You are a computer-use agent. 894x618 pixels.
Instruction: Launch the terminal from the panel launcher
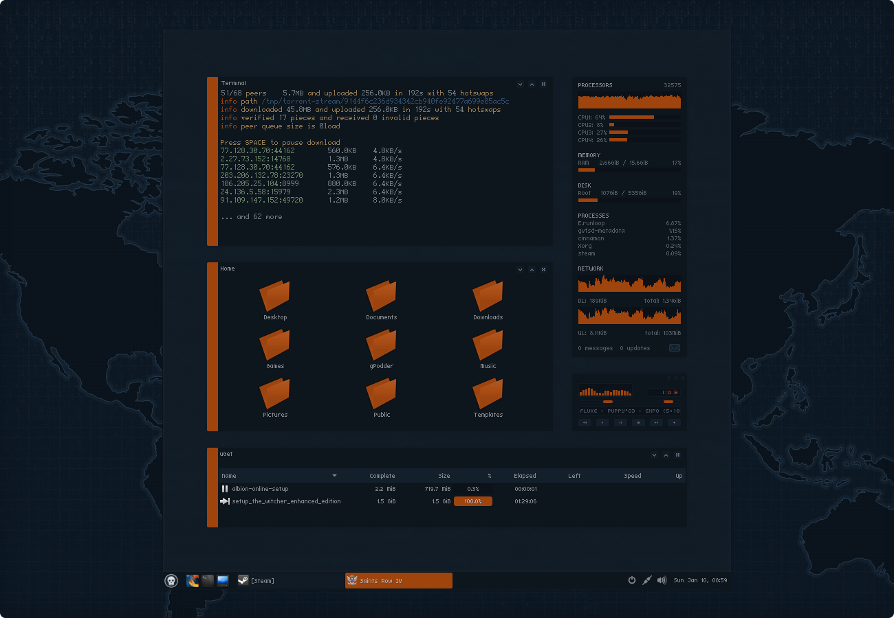[208, 581]
